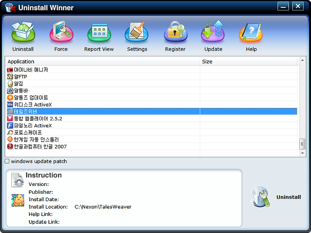Click the list scrollbar up arrow
The width and height of the screenshot is (311, 233).
pos(302,60)
